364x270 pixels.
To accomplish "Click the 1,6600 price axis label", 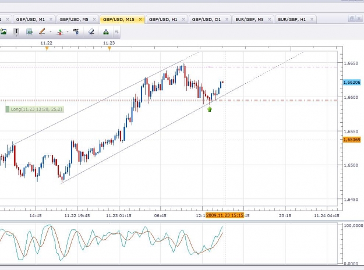I will (351, 97).
